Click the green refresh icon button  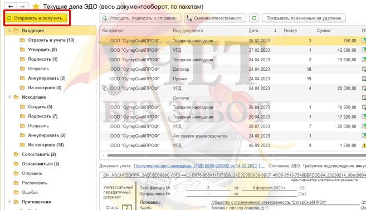click(254, 18)
